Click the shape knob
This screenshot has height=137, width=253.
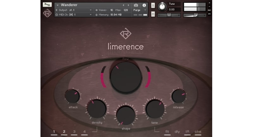coord(126,115)
